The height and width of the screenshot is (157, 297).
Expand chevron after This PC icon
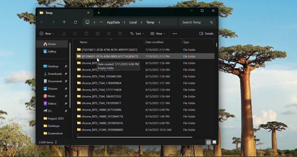tap(94, 22)
